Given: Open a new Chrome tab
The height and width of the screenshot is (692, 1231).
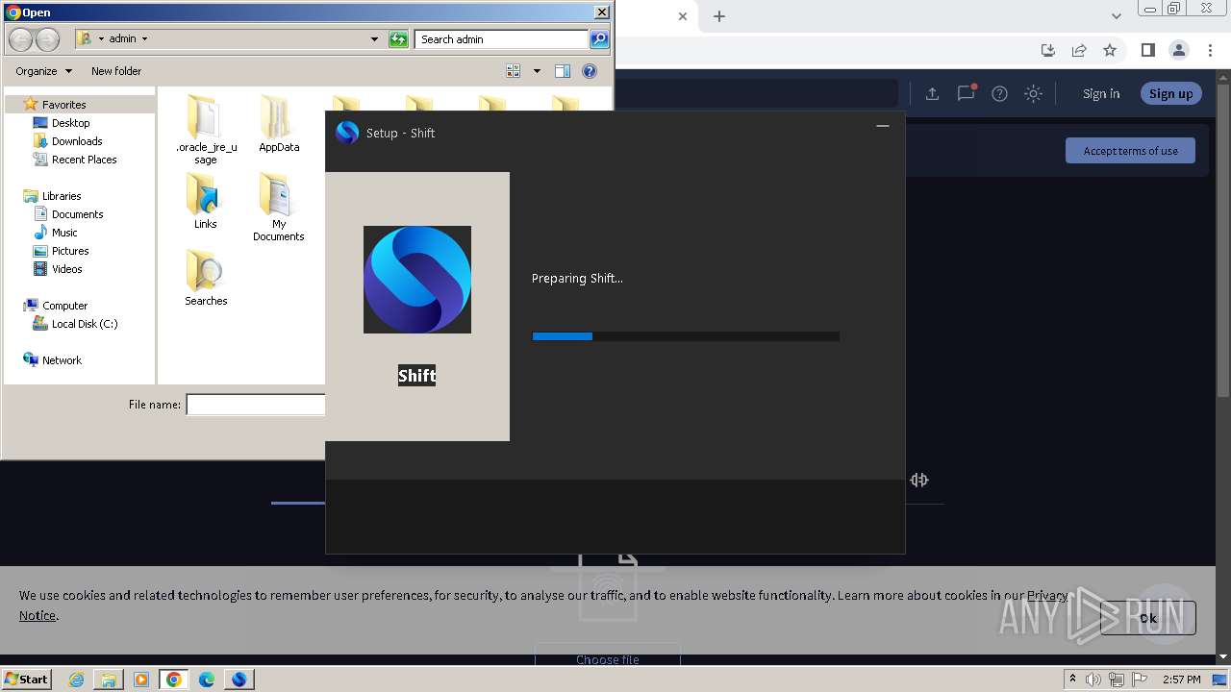Looking at the screenshot, I should click(x=719, y=16).
